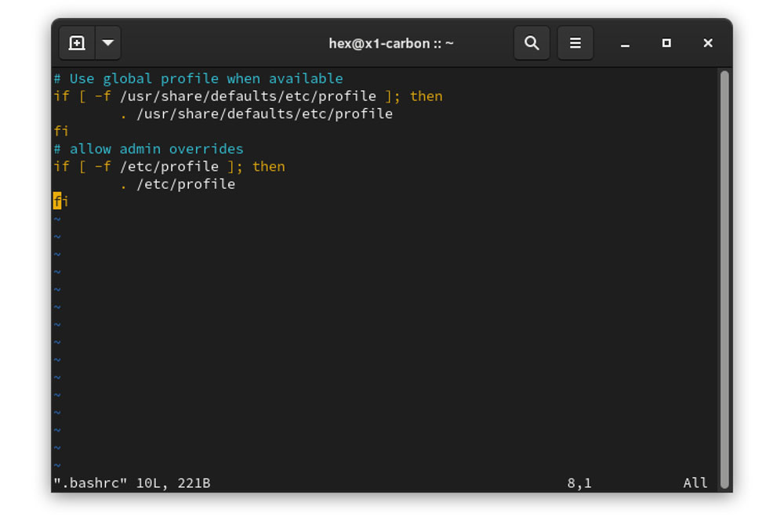Open the terminal search tool
Image resolution: width=784 pixels, height=517 pixels.
(532, 43)
